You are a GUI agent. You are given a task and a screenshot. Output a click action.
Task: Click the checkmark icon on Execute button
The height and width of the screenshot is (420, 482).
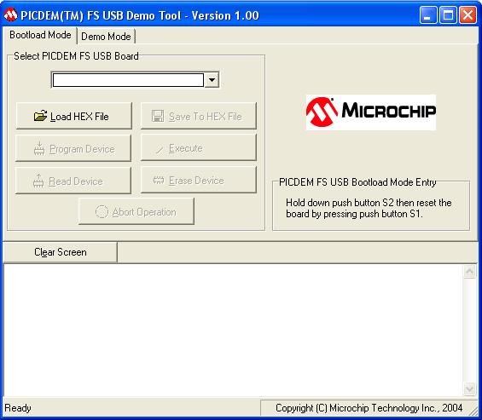pos(160,149)
